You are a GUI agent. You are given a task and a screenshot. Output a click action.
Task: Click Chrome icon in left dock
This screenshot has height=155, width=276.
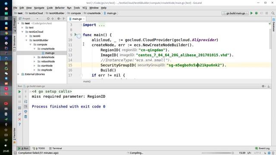(x=6, y=33)
